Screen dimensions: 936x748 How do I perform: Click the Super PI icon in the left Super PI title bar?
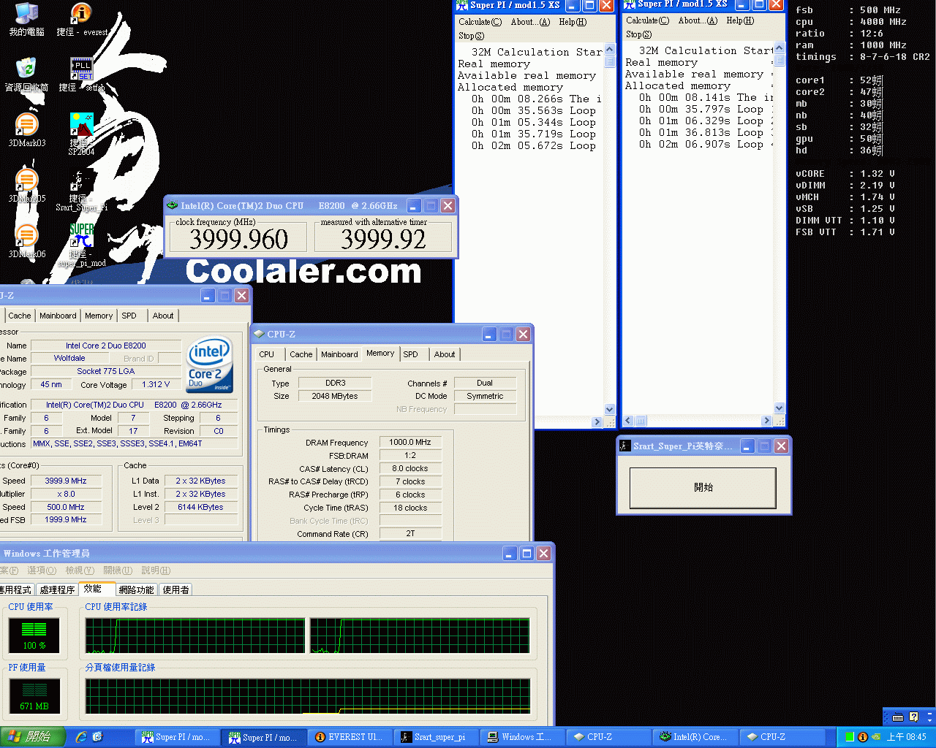(x=462, y=5)
